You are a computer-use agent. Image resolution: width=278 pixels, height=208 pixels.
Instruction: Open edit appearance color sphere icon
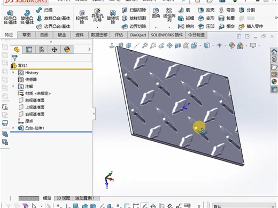pyautogui.click(x=232, y=45)
